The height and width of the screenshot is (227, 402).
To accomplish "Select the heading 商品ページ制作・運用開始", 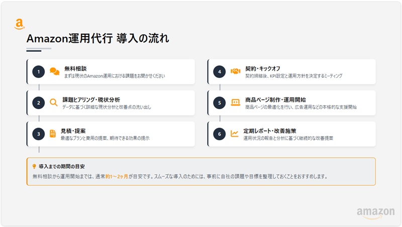I will (x=275, y=99).
